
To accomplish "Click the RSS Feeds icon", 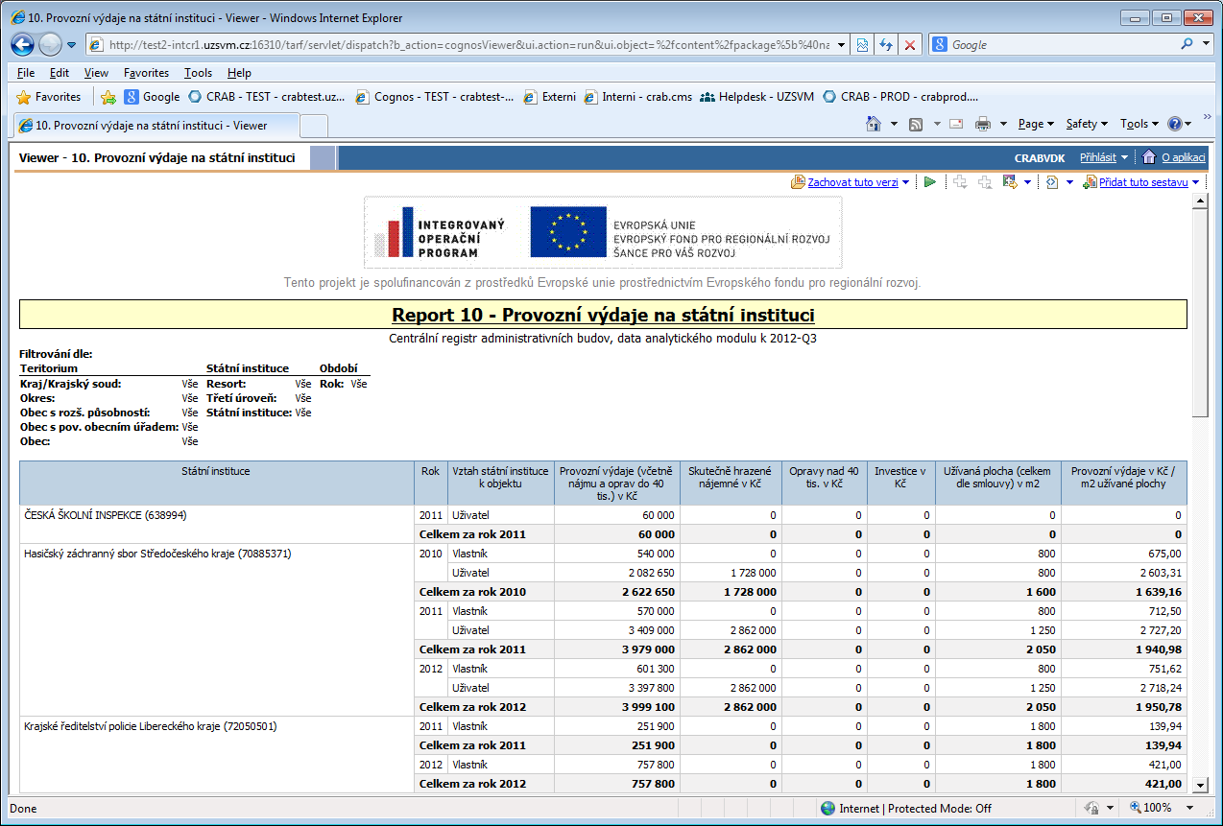I will click(917, 124).
